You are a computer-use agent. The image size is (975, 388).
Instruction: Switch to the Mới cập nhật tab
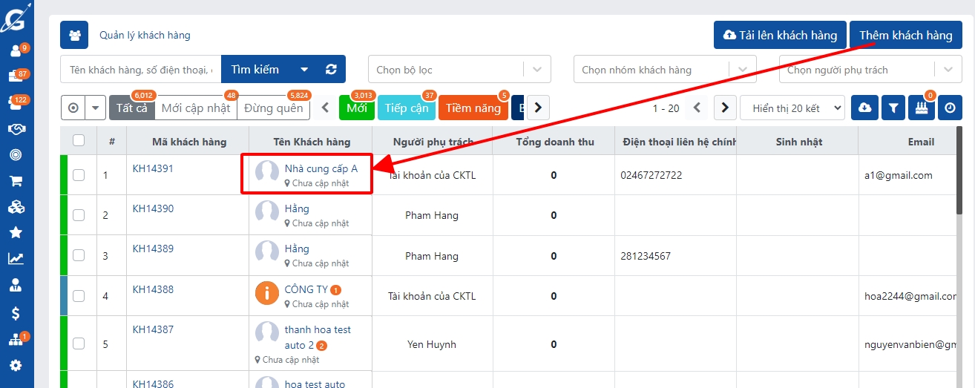(195, 108)
